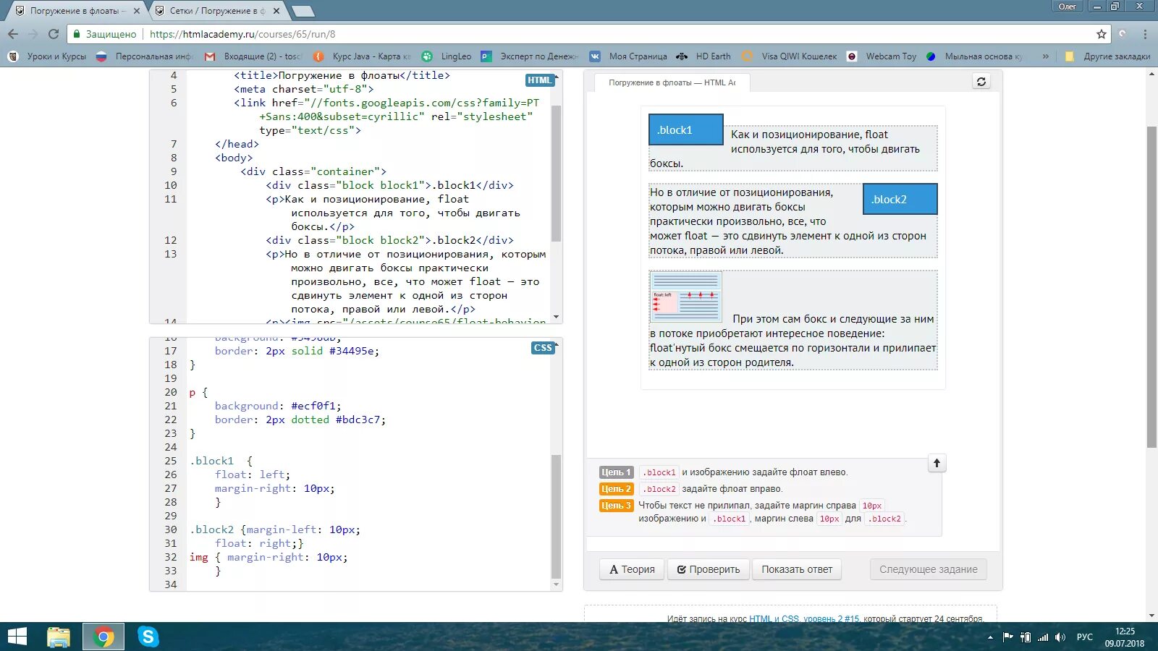The height and width of the screenshot is (651, 1158).
Task: Open the HD Earth bookmark
Action: [703, 56]
